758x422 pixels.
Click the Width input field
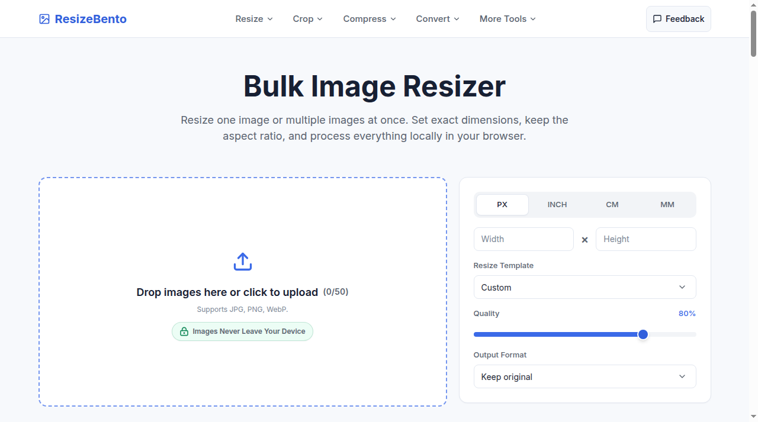tap(523, 239)
